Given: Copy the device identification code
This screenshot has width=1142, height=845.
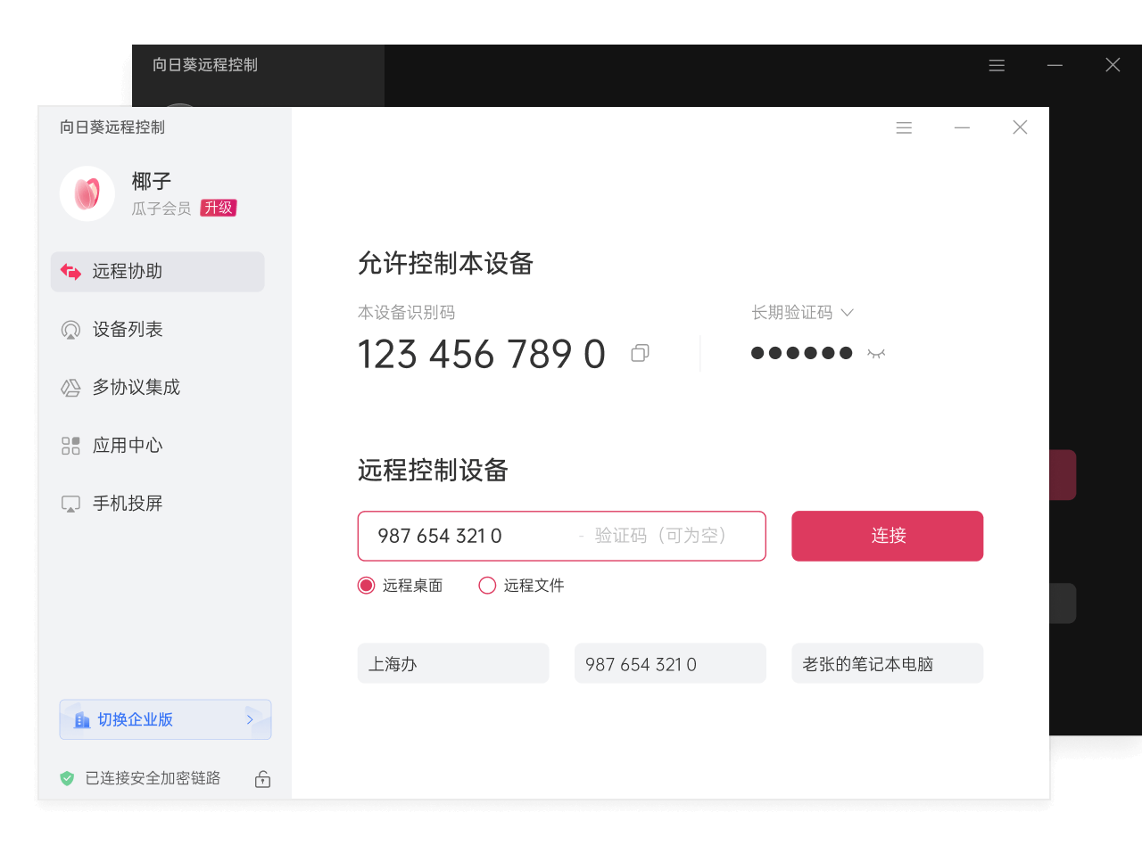Looking at the screenshot, I should point(639,353).
